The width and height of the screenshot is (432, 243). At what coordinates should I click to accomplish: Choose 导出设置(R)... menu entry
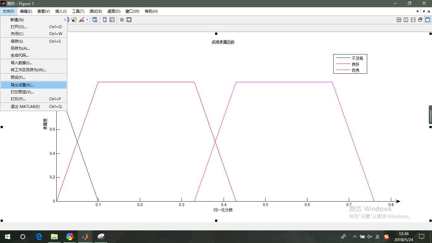34,85
